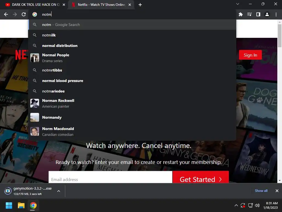
Task: Click the Netflix logo
Action: (x=21, y=55)
